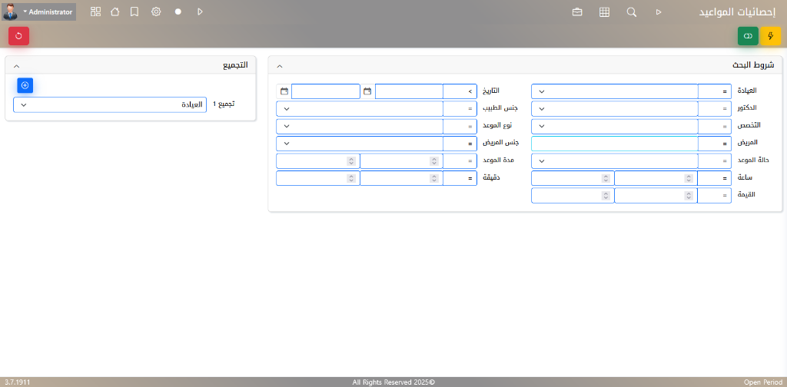Screen dimensions: 787x387
Task: Open the الدكتور doctor dropdown
Action: 615,108
